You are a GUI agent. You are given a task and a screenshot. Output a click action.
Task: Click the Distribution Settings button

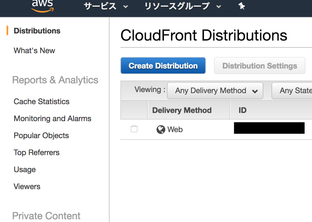click(260, 66)
